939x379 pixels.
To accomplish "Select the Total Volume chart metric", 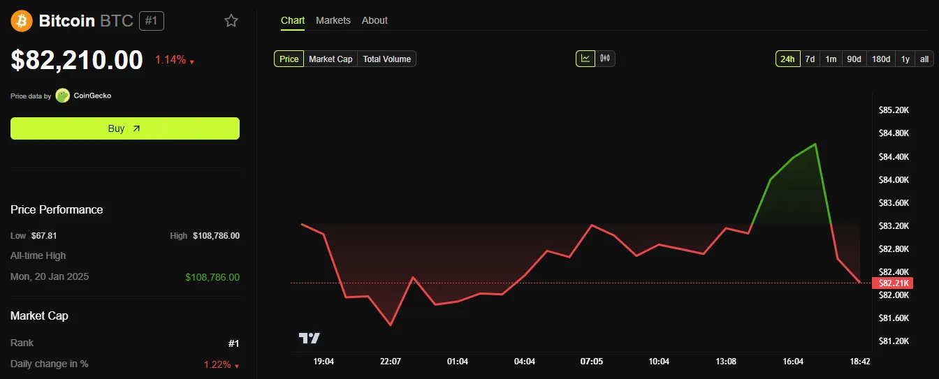I will pos(387,59).
